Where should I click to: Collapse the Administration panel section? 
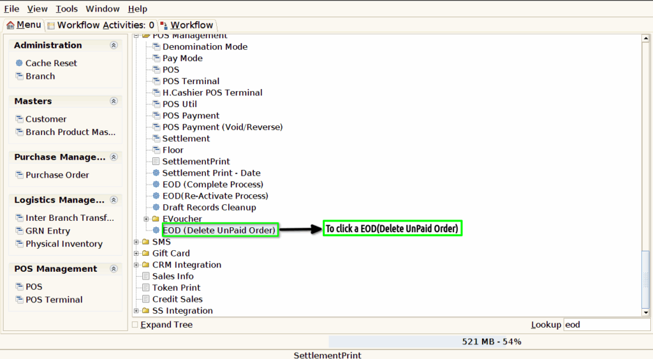114,45
